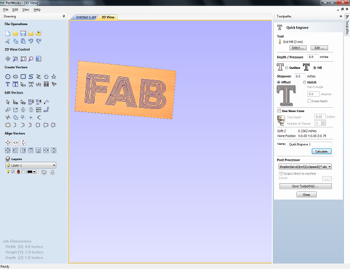350x269 pixels.
Task: Increase Number of Passes with spinner
Action: 323,122
